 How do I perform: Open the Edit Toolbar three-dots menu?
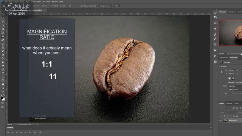3,91
